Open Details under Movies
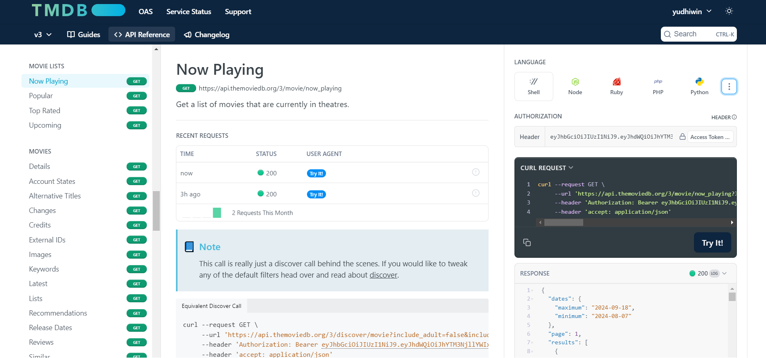The height and width of the screenshot is (358, 766). click(x=85, y=166)
